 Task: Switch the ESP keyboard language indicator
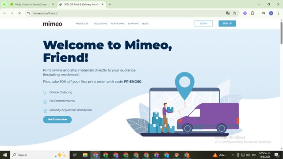click(254, 155)
